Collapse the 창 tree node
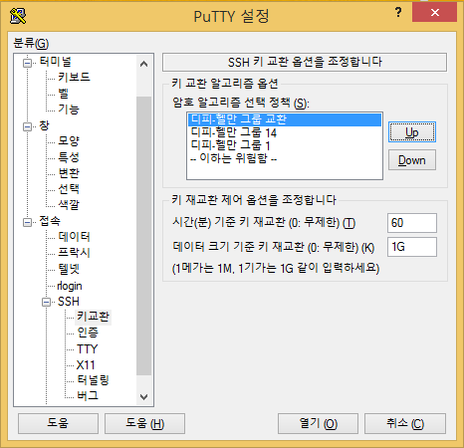Viewport: 464px width, 448px height. pyautogui.click(x=27, y=126)
